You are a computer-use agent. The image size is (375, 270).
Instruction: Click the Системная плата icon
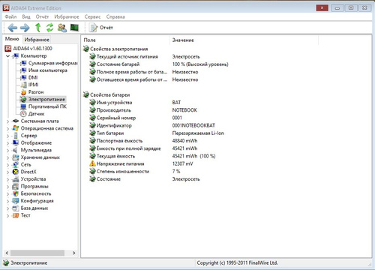pos(16,121)
